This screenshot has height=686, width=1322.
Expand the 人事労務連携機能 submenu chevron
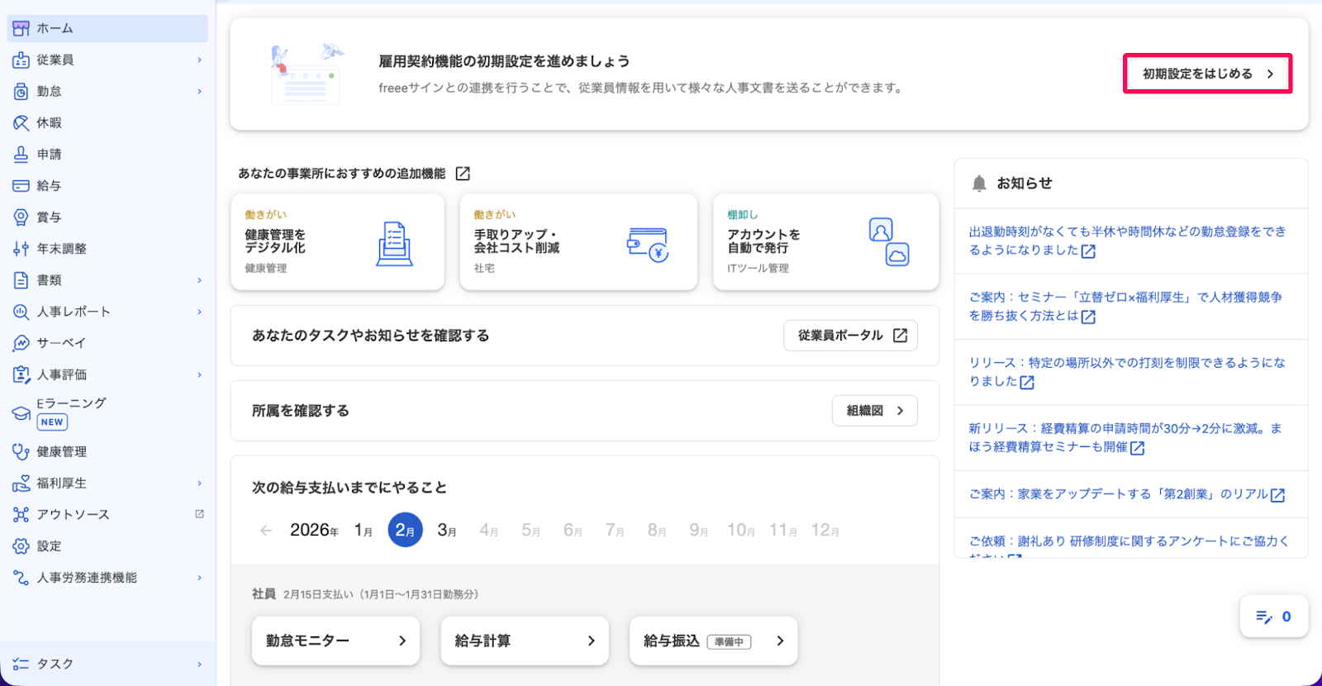[x=199, y=577]
